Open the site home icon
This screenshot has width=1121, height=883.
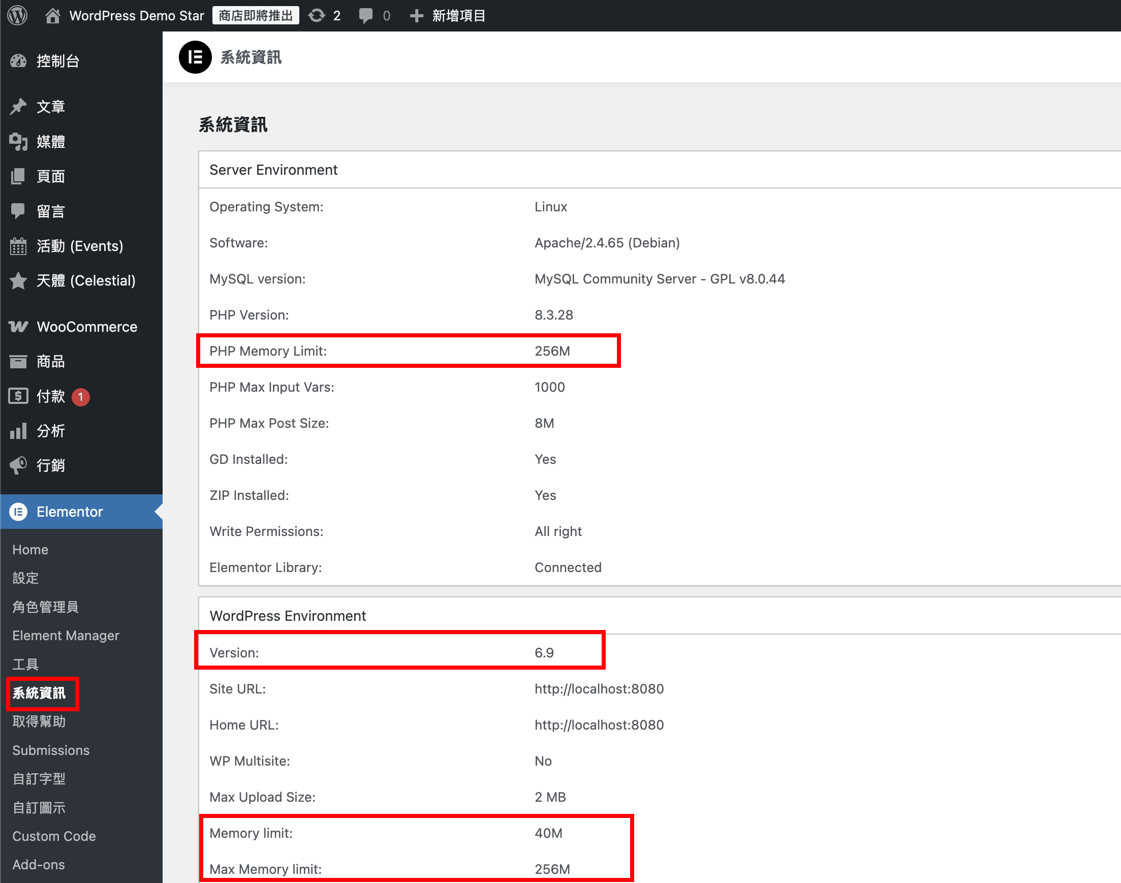point(52,16)
